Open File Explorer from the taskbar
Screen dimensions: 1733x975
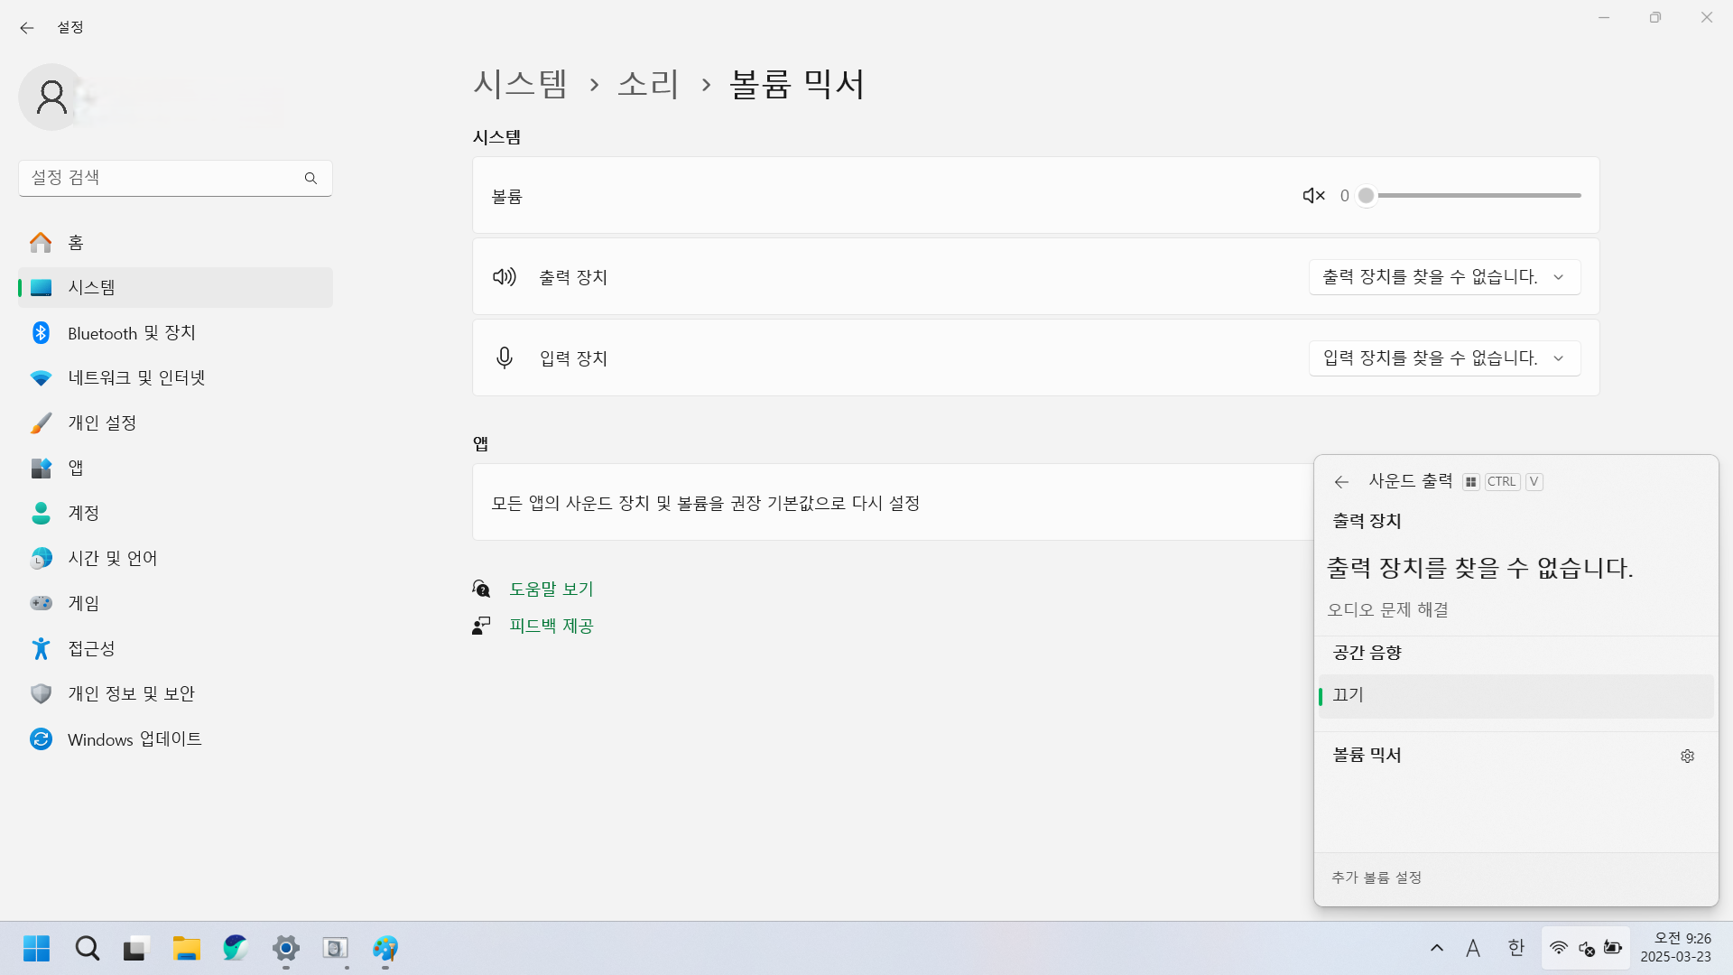point(186,949)
